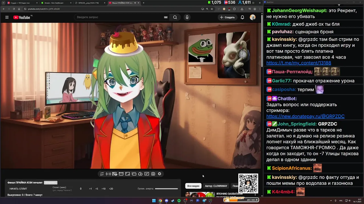Click the browser home button

19,9
